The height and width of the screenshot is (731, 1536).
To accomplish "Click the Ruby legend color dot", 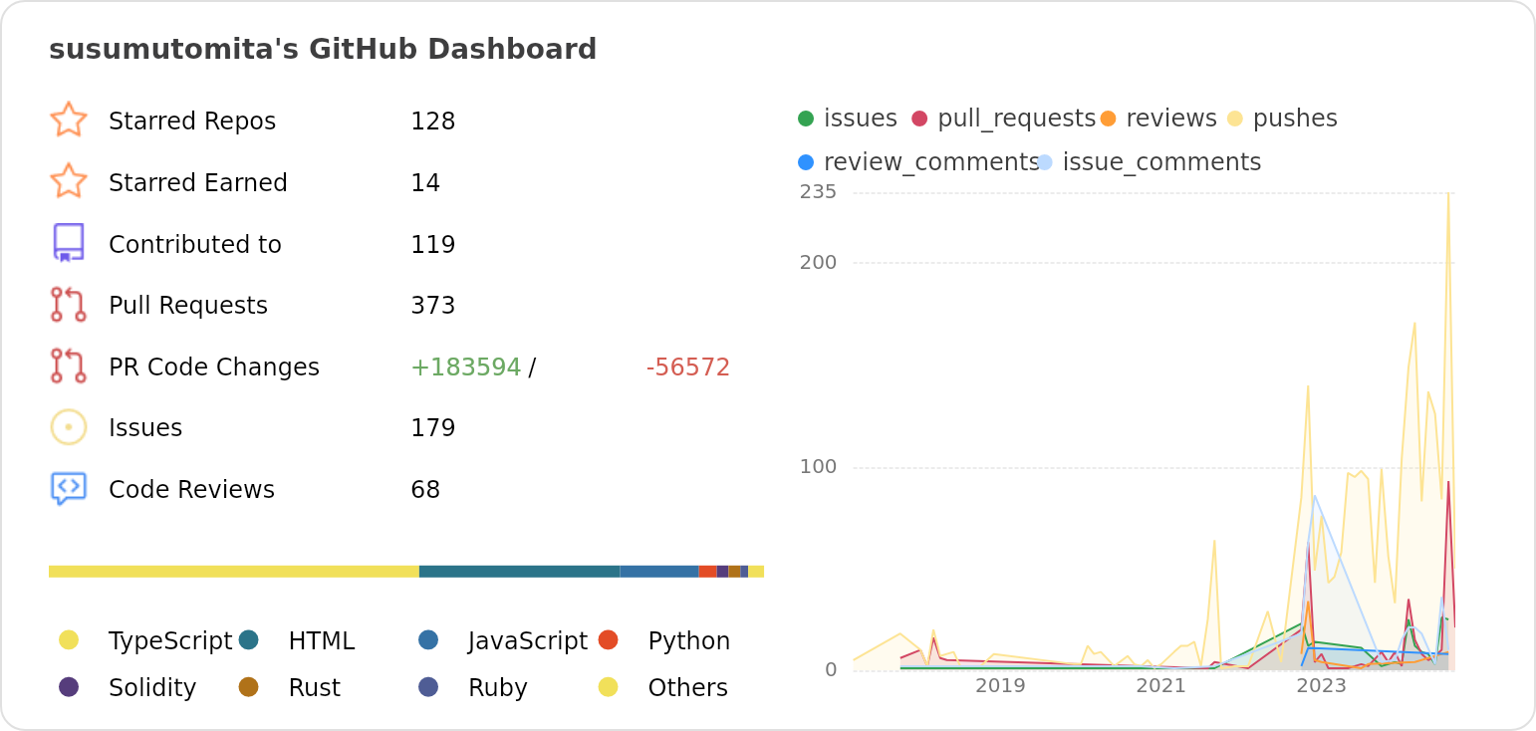I will (x=428, y=686).
